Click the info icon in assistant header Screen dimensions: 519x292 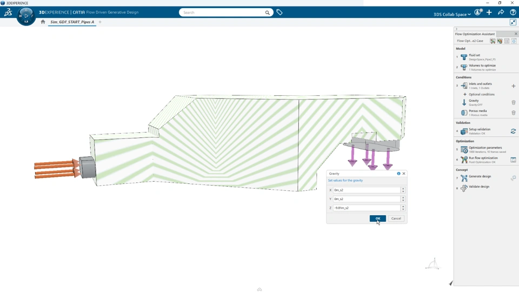point(514,41)
